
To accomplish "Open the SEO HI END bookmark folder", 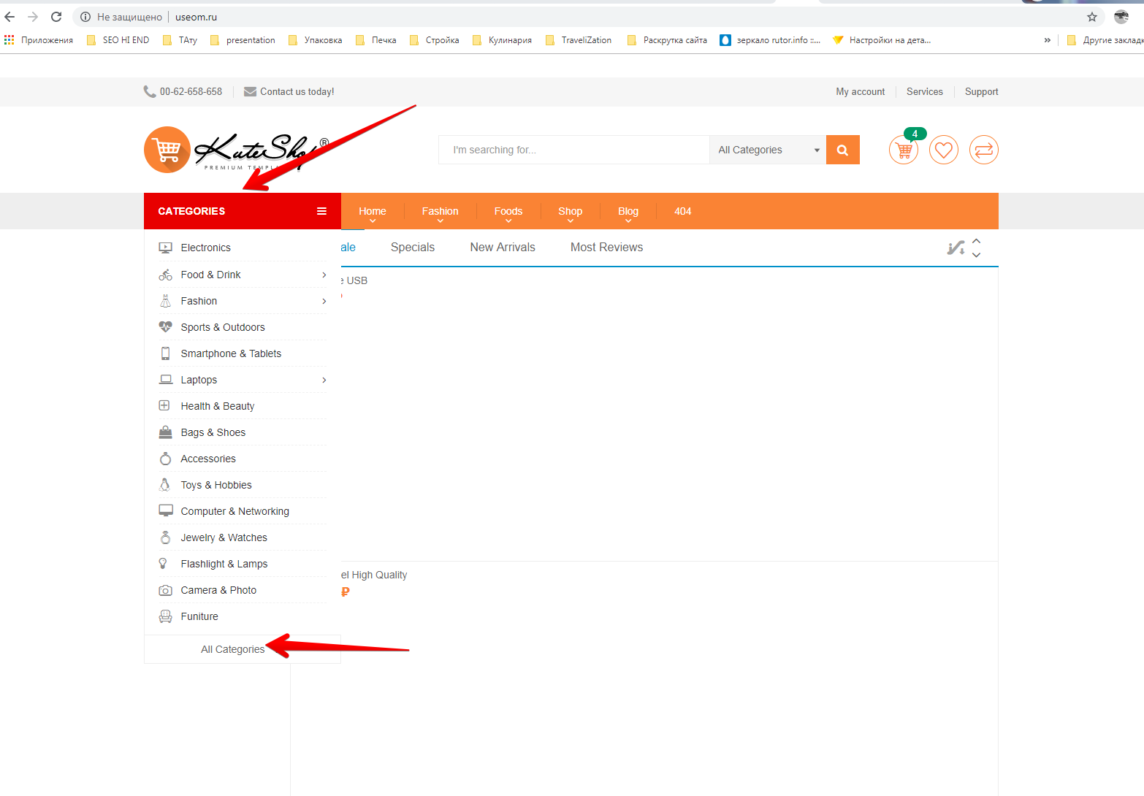I will coord(118,40).
